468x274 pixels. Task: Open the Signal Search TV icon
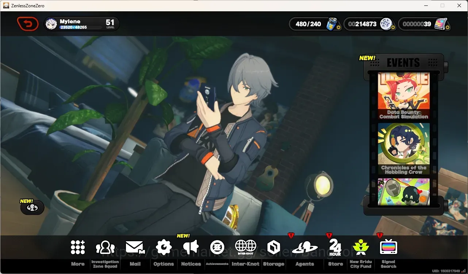click(388, 247)
